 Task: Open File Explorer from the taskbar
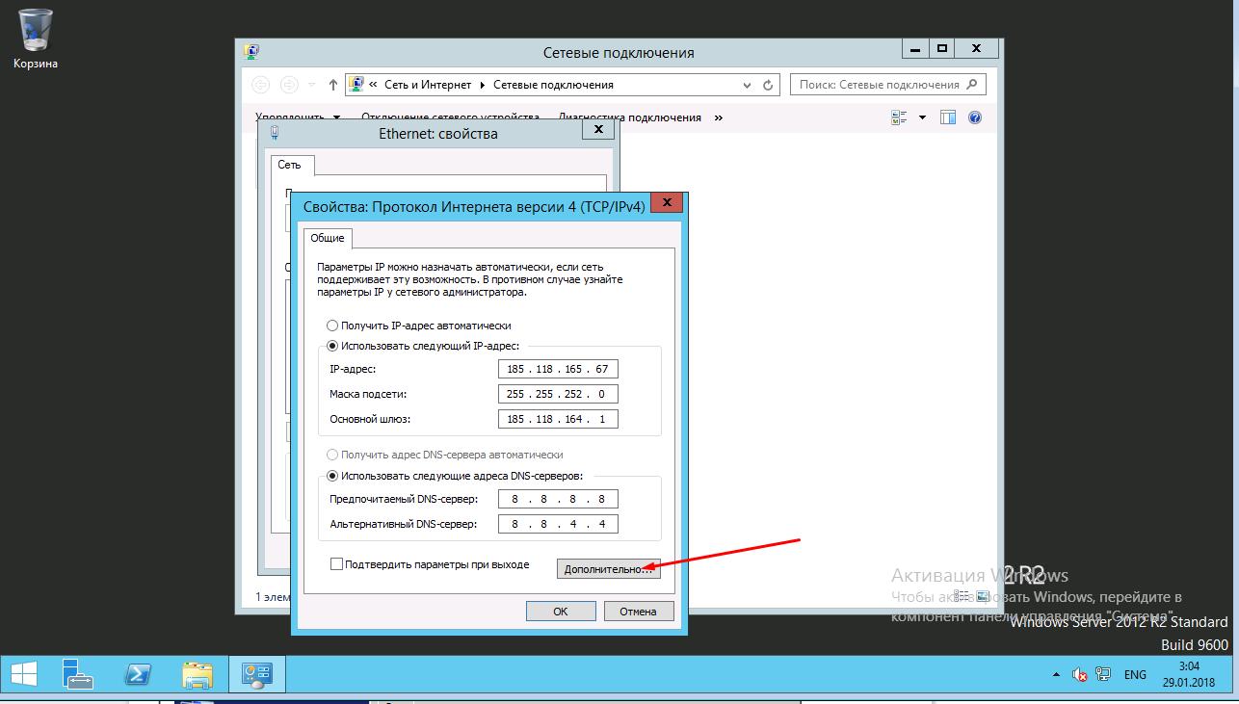coord(198,674)
